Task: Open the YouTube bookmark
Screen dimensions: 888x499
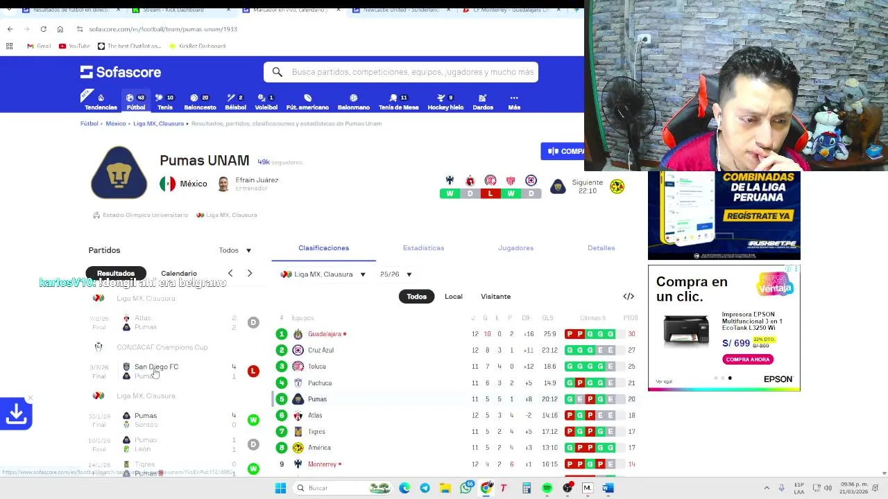Action: [x=74, y=46]
